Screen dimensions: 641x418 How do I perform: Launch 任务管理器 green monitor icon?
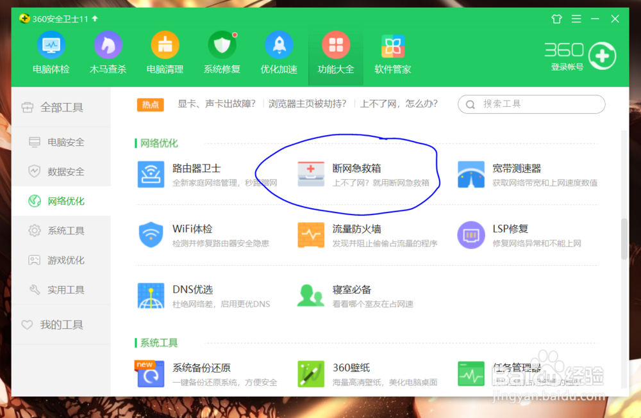pyautogui.click(x=471, y=373)
